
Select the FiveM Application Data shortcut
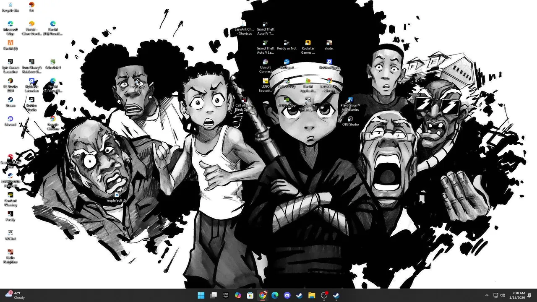tap(308, 85)
